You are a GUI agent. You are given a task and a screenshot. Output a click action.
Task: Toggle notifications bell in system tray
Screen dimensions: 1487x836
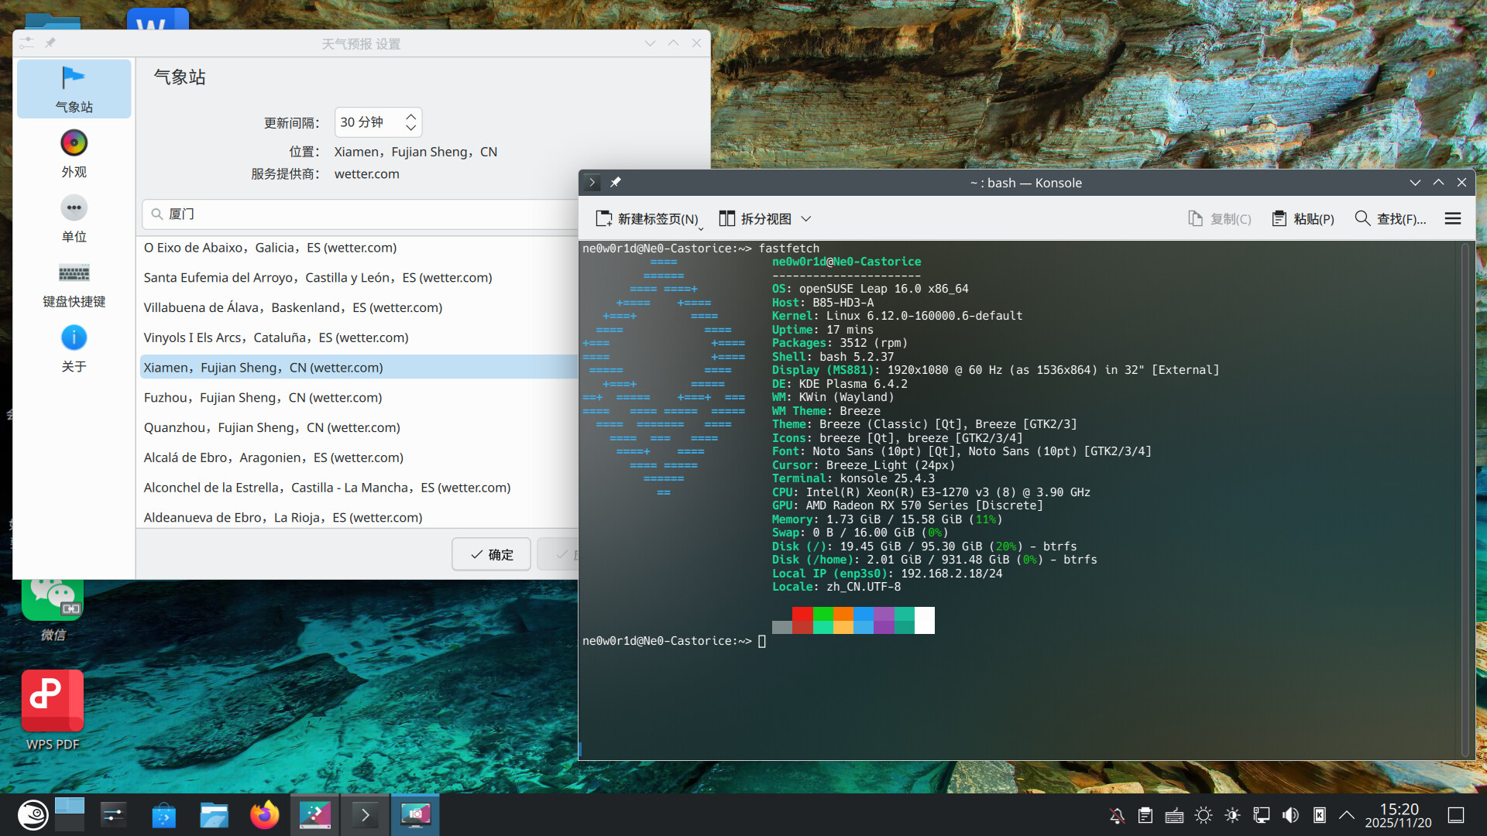1117,815
